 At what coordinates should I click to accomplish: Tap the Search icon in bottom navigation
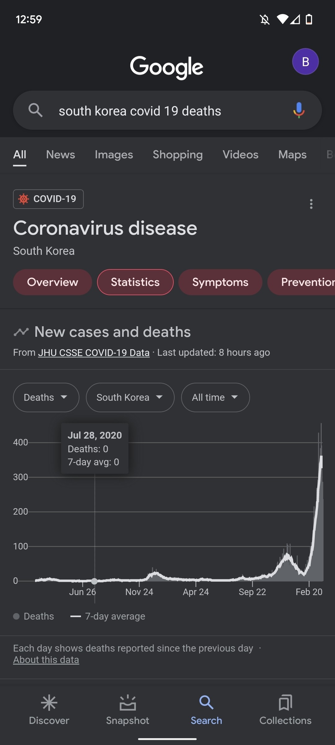coord(206,703)
